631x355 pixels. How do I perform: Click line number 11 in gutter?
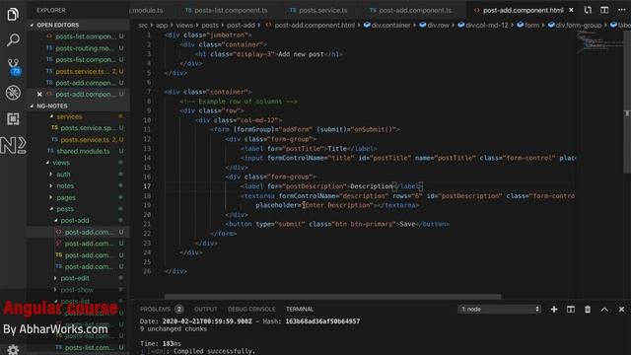click(x=147, y=129)
